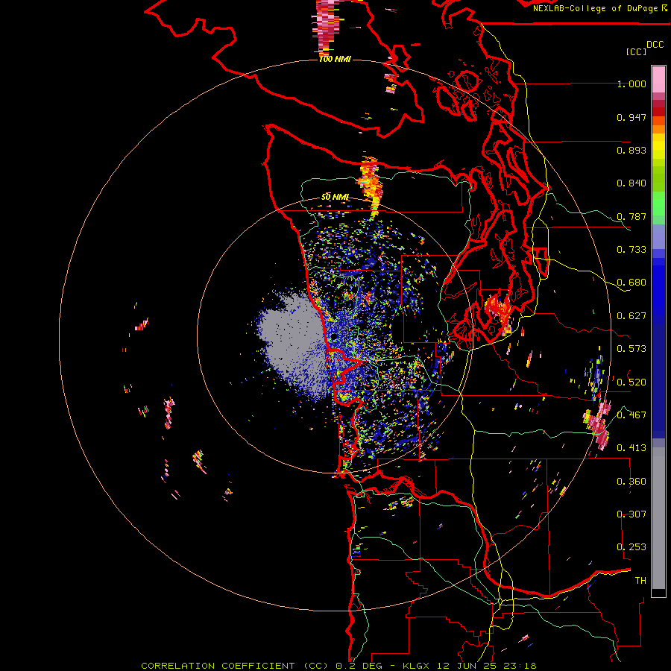Click the 0.2 DEG elevation text
This screenshot has height=671, width=671.
pos(359,666)
